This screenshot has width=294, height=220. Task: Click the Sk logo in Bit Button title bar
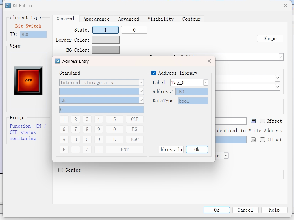tap(8, 5)
